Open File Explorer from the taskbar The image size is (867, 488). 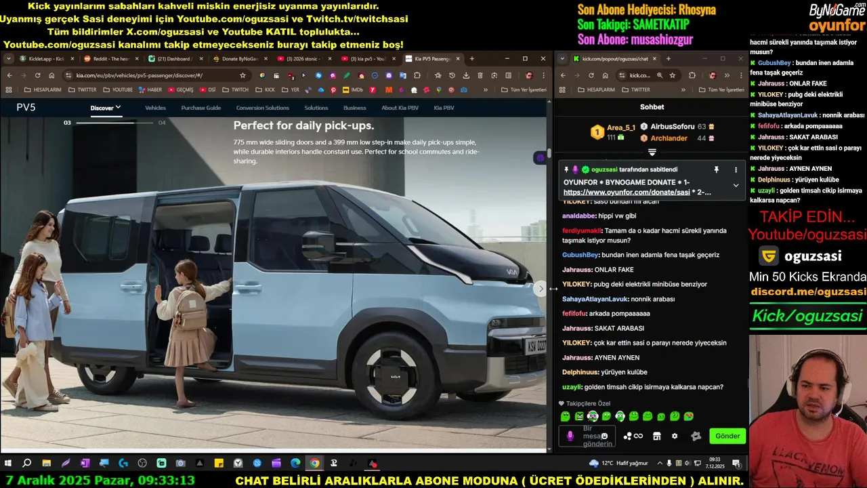[x=46, y=464]
